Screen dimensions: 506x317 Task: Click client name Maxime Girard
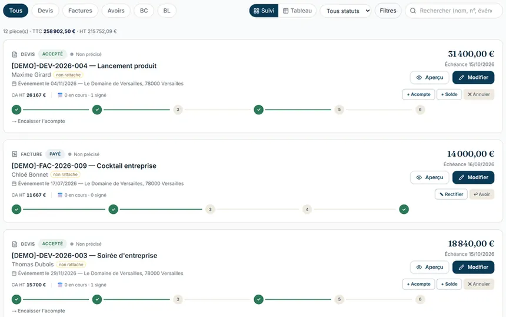[31, 75]
